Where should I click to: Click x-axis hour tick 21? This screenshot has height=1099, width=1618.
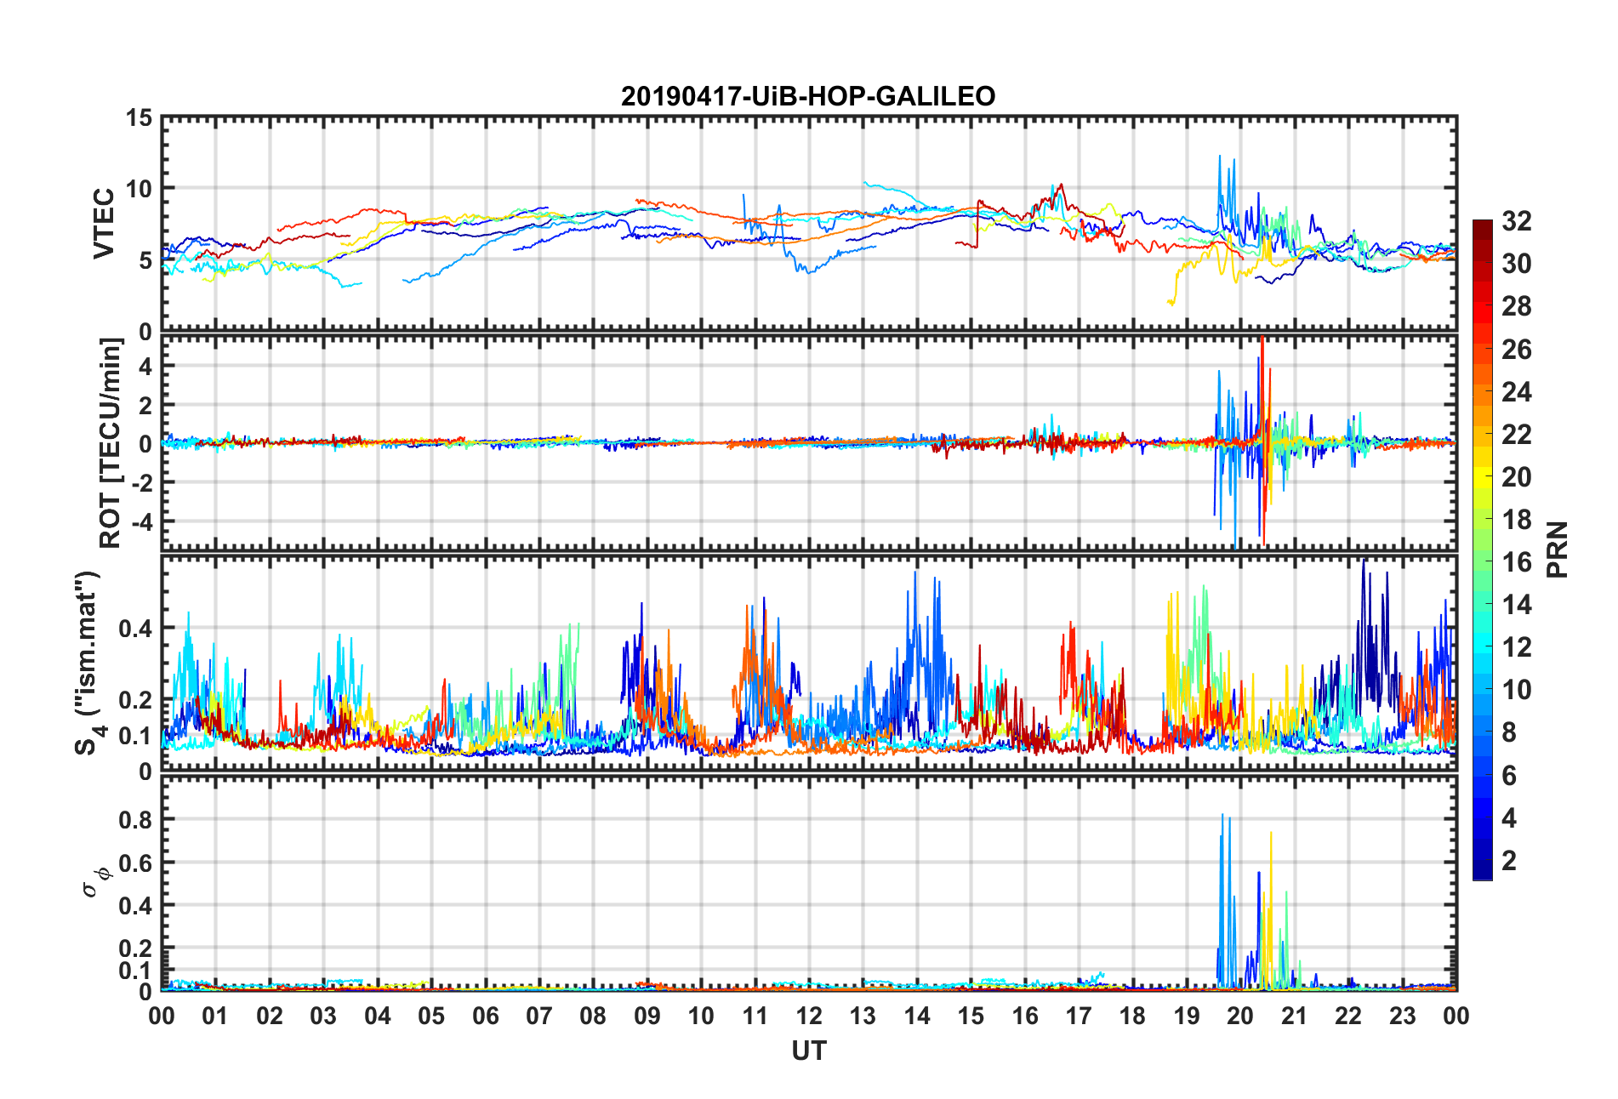coord(1294,1016)
